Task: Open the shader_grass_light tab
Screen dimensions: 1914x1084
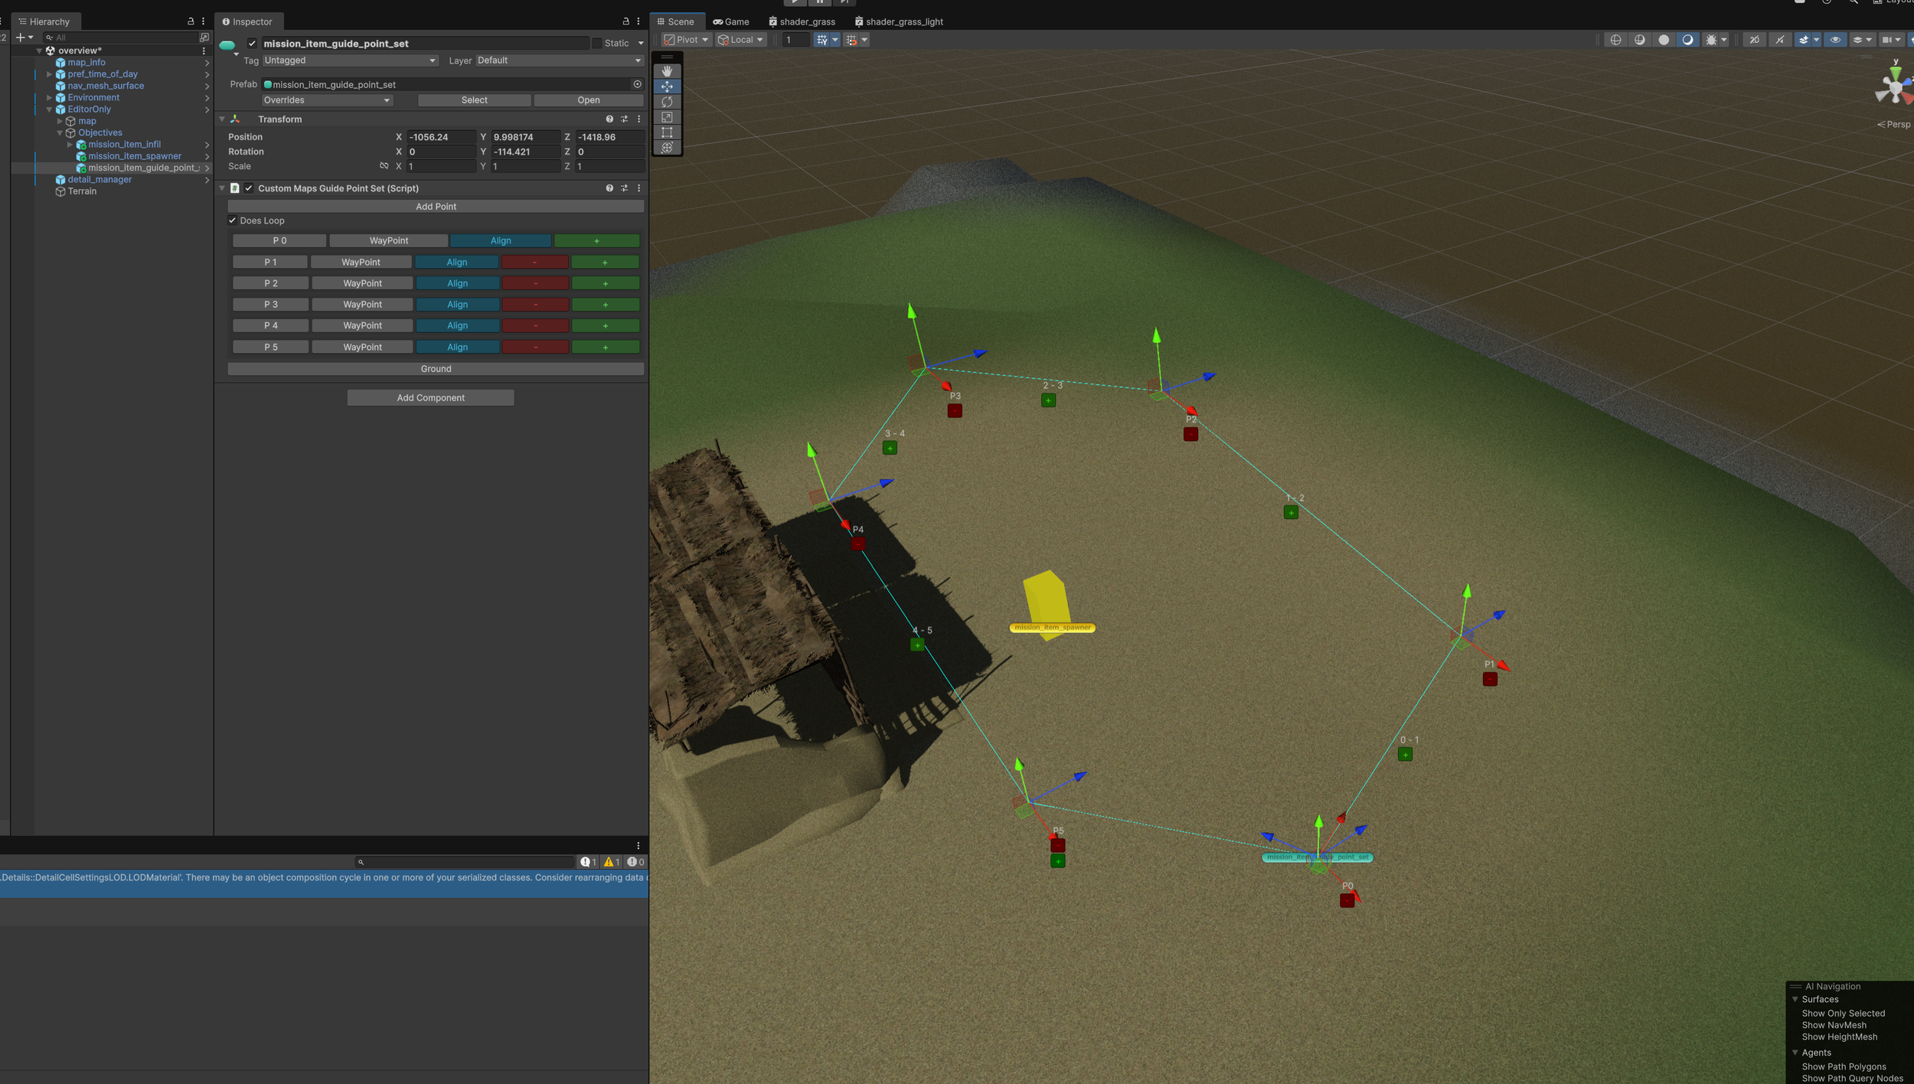Action: (x=900, y=21)
